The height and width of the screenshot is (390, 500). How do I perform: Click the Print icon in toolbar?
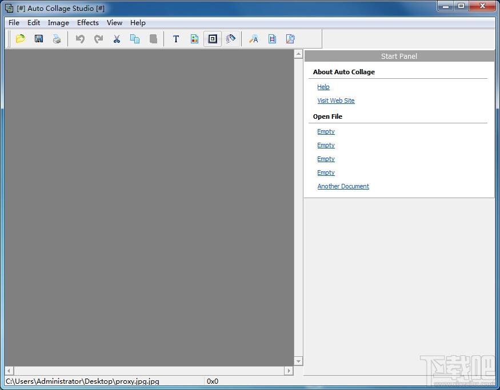point(57,39)
